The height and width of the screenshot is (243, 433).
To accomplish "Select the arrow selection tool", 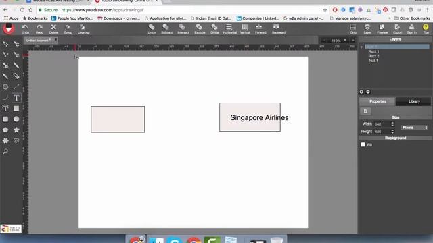I will point(5,44).
